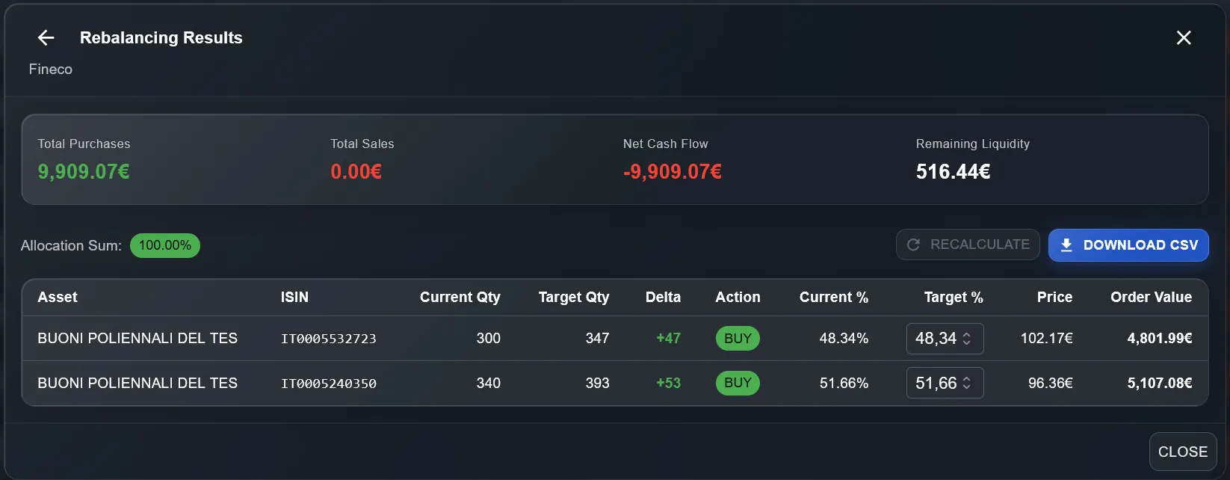
Task: Select the second BUONI POLIENNALI DEL TES row
Action: coord(137,383)
